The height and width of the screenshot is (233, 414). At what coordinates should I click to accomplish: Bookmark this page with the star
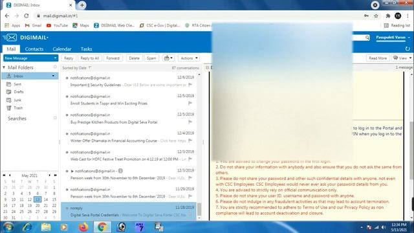(x=376, y=16)
